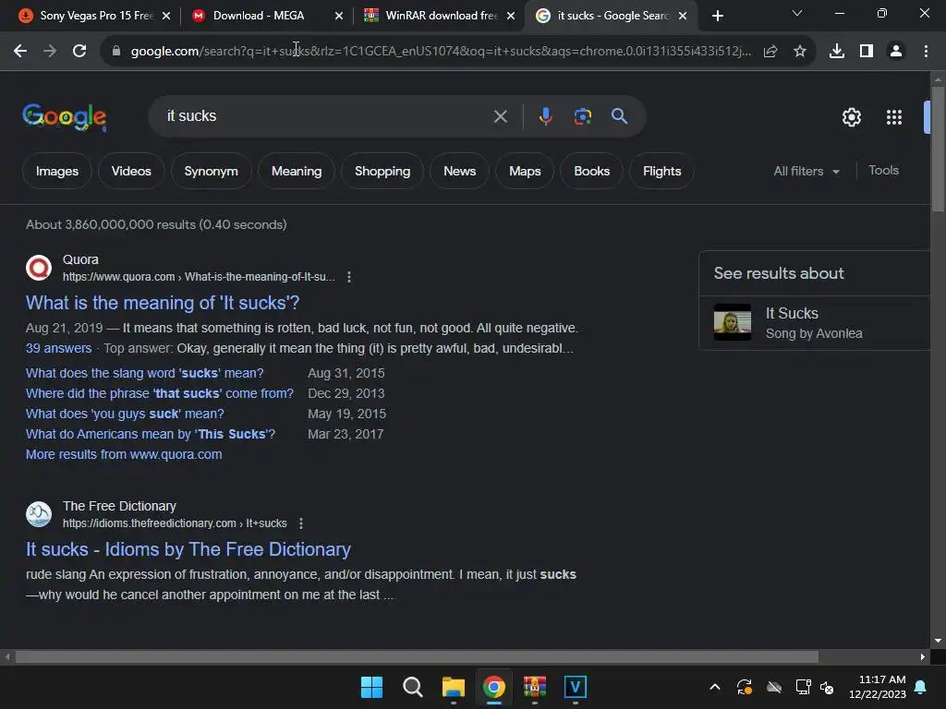Open taskbar Search
This screenshot has height=709, width=946.
[x=413, y=687]
